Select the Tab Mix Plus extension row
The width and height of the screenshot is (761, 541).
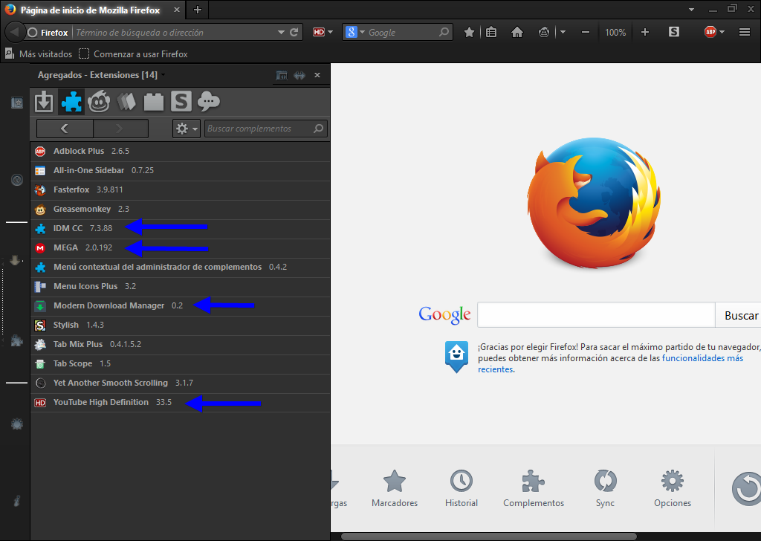(x=180, y=345)
